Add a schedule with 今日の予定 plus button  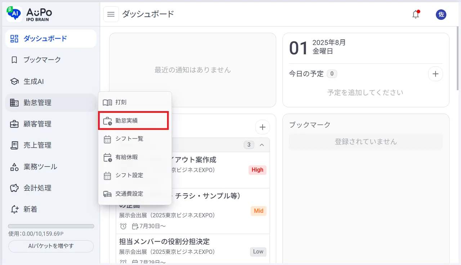click(435, 74)
